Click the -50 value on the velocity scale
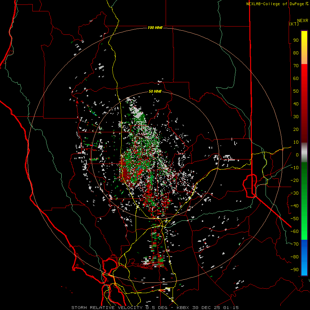The height and width of the screenshot is (310, 310). 294,219
